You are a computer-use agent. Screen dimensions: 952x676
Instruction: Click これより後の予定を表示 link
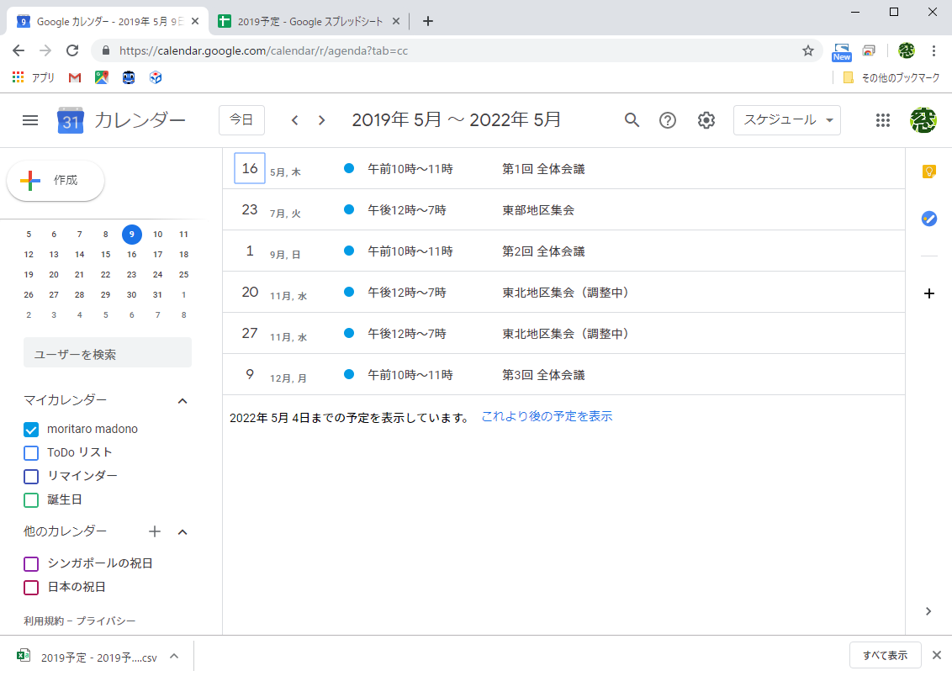click(547, 415)
